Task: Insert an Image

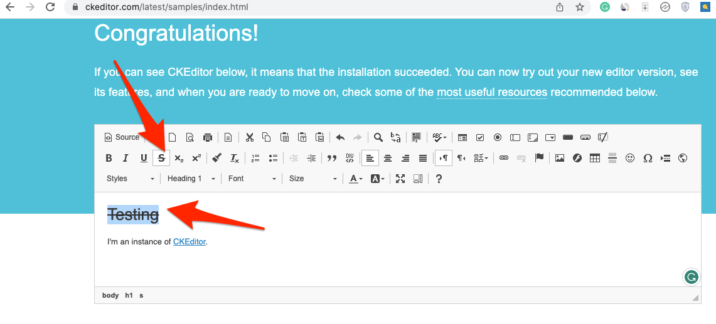Action: click(x=559, y=159)
